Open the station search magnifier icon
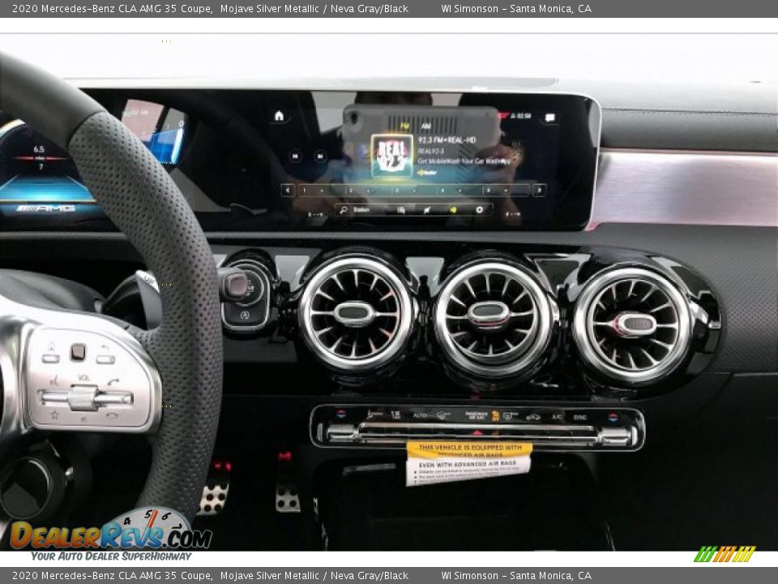The width and height of the screenshot is (778, 584). pos(342,208)
